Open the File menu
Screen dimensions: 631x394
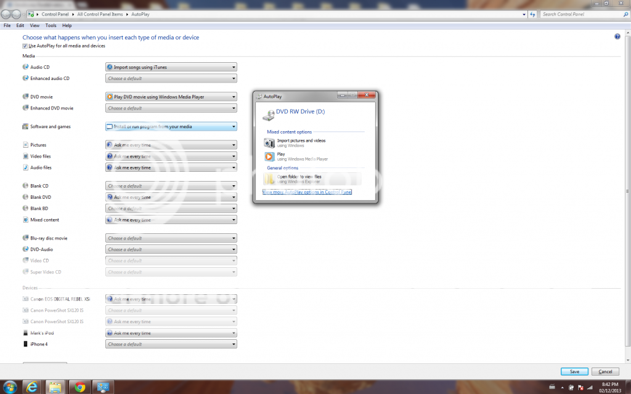click(x=7, y=26)
